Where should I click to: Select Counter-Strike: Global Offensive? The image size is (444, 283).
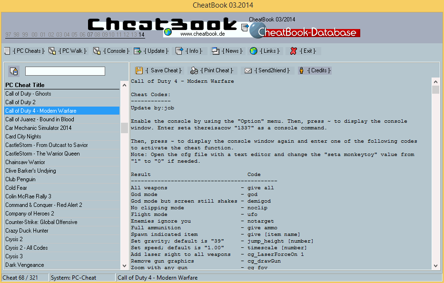pos(62,222)
